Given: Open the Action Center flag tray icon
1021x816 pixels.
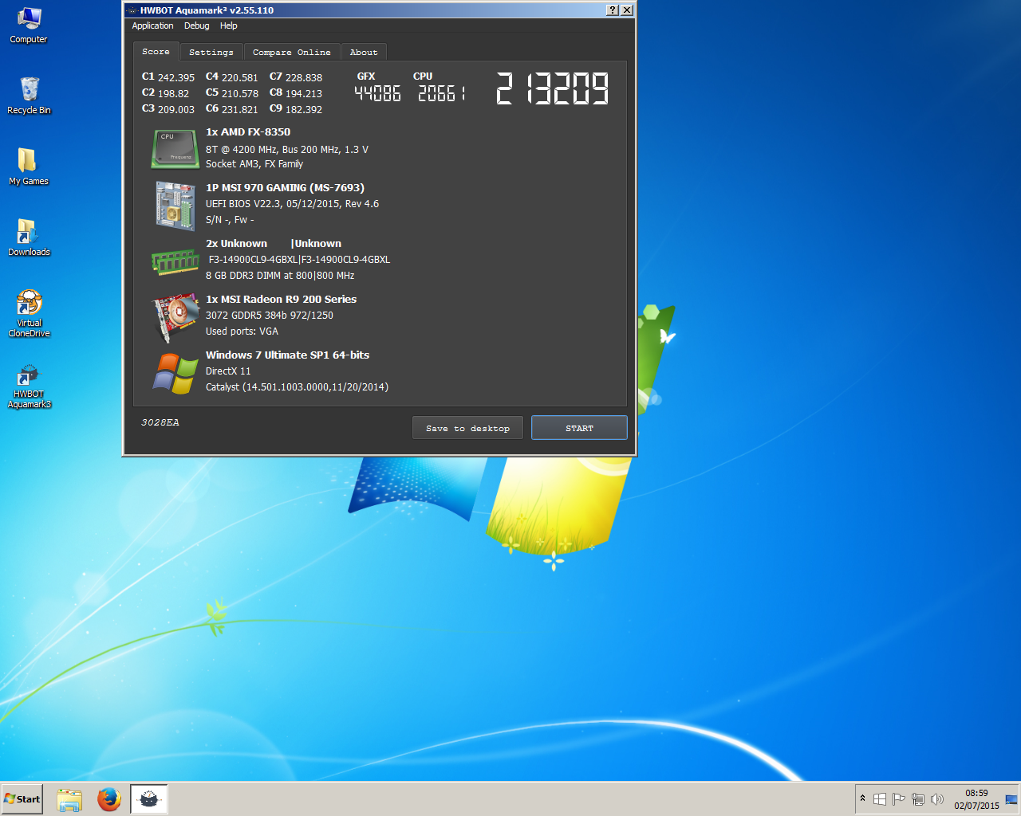Looking at the screenshot, I should click(x=898, y=798).
